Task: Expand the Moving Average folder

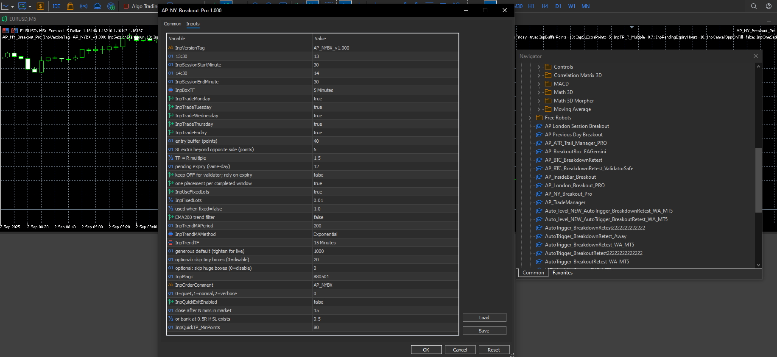Action: tap(539, 109)
